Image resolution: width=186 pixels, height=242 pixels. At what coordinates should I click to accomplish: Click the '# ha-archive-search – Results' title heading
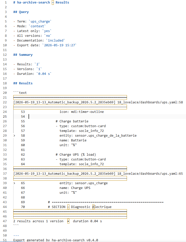click(x=41, y=3)
